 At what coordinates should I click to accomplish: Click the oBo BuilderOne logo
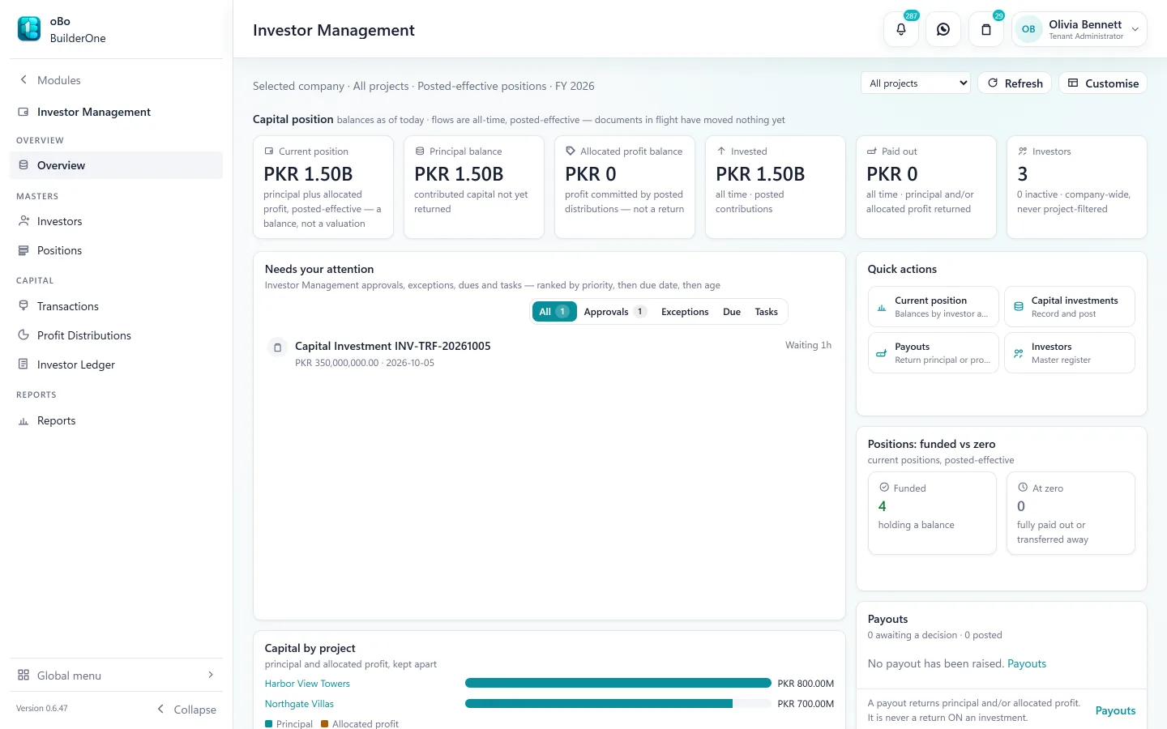pyautogui.click(x=29, y=29)
